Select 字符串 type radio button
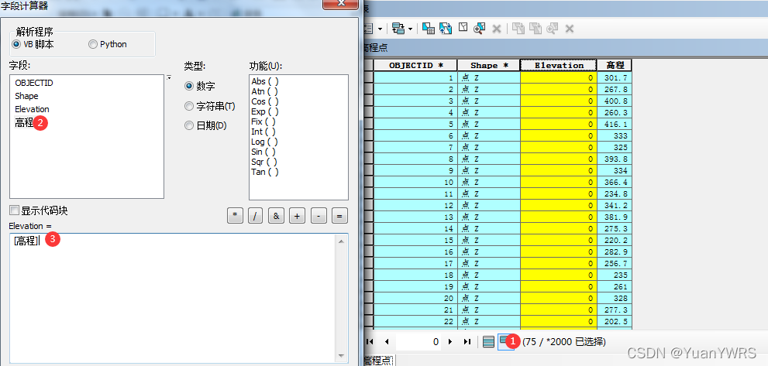This screenshot has height=366, width=768. point(189,106)
